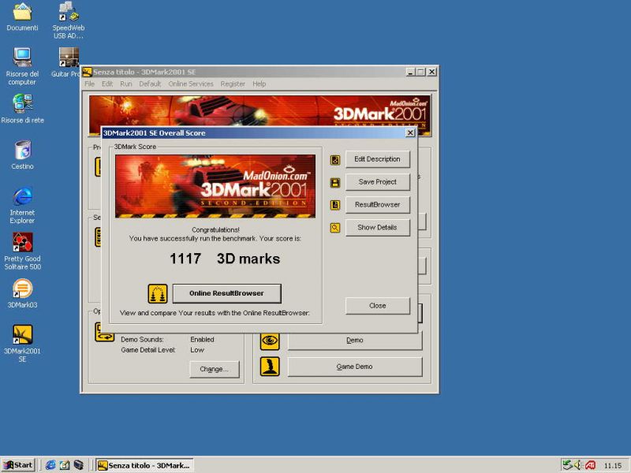Viewport: 631px width, 473px height.
Task: Open the Online Services menu
Action: point(191,84)
